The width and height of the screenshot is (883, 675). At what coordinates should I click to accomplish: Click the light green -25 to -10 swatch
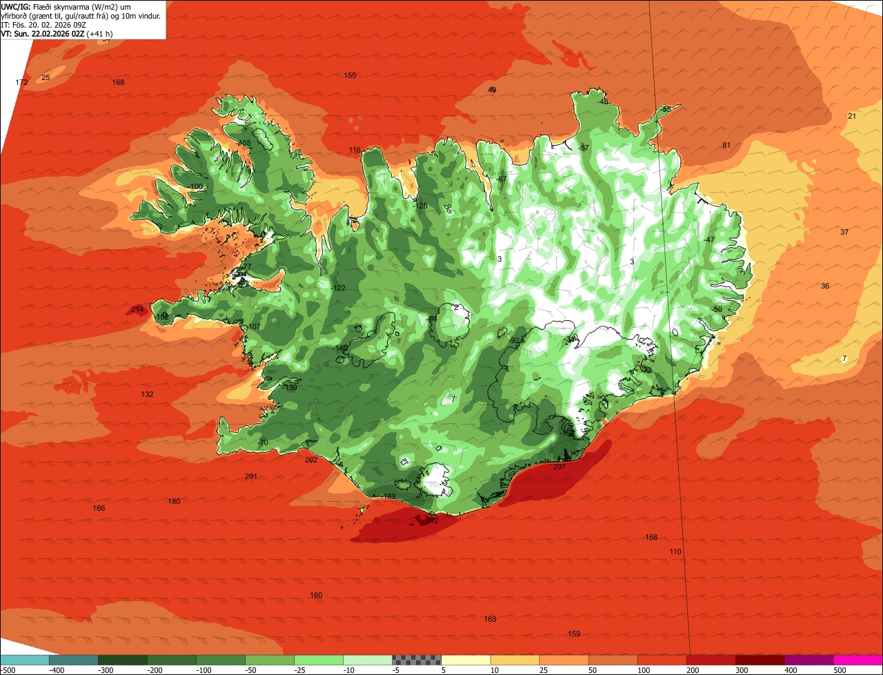(x=319, y=660)
